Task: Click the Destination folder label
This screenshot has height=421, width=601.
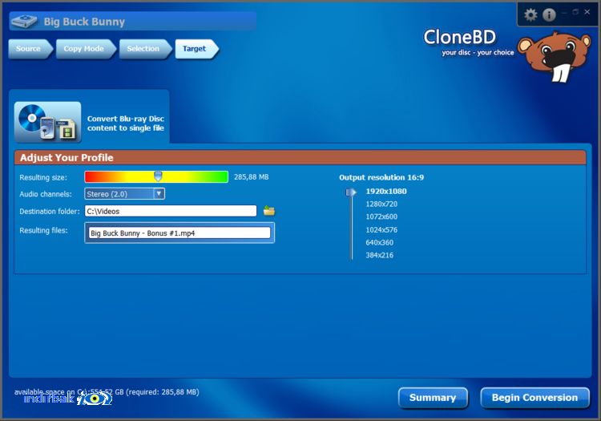Action: click(x=50, y=211)
